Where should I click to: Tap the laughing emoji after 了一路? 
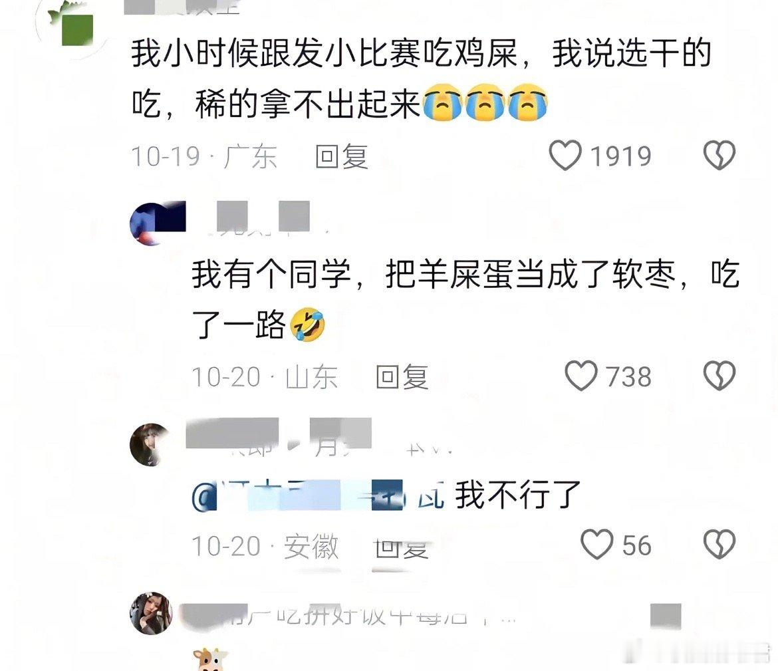pos(308,324)
